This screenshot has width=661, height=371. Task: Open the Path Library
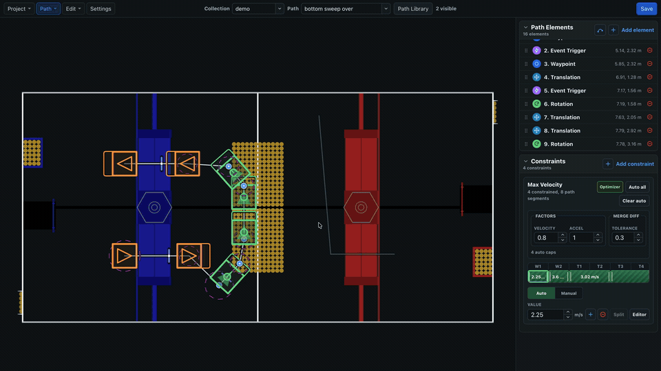[x=412, y=8]
